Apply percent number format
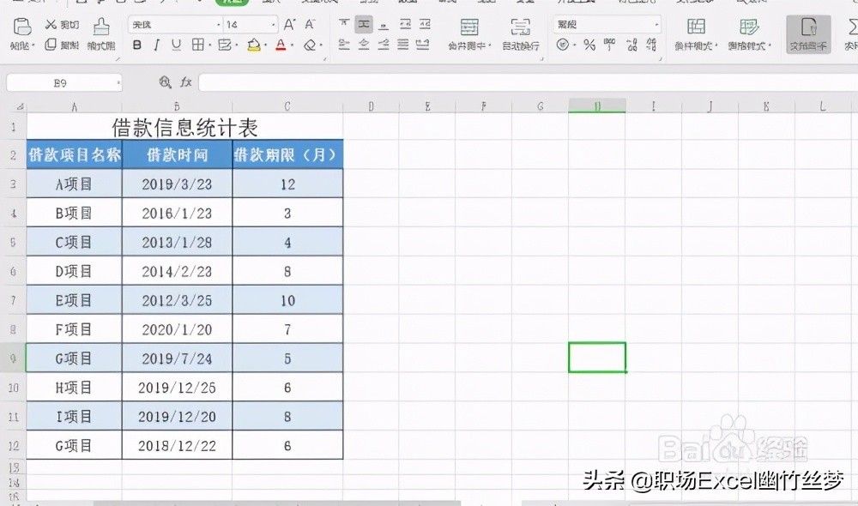Viewport: 858px width, 506px height. point(589,43)
